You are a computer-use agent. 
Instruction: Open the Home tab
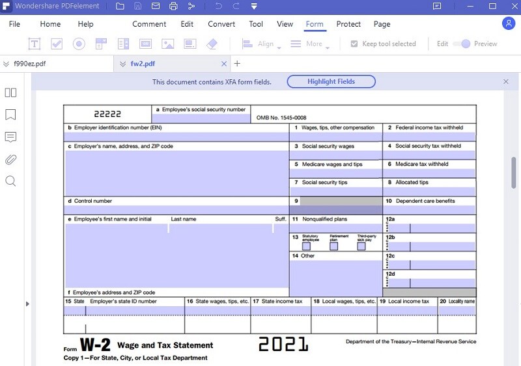pos(50,24)
